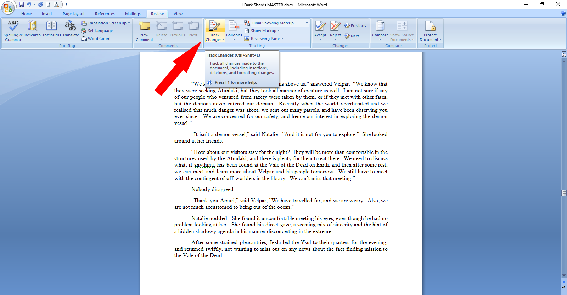Click the Spelling & Grammar icon
This screenshot has width=567, height=295.
tap(13, 27)
